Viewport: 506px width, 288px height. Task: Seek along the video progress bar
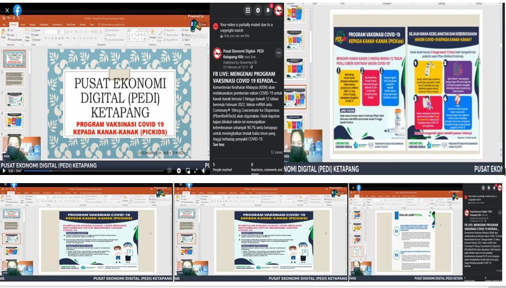pyautogui.click(x=94, y=171)
